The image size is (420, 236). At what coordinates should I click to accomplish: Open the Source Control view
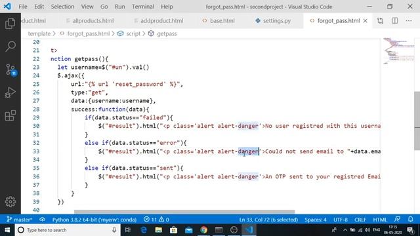(10, 69)
